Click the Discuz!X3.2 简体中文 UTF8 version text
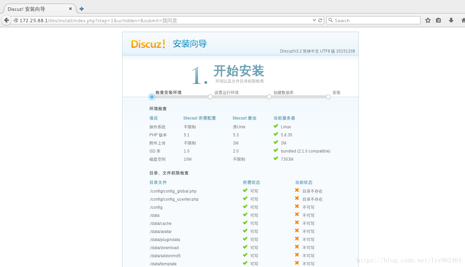The height and width of the screenshot is (267, 465). coord(318,51)
